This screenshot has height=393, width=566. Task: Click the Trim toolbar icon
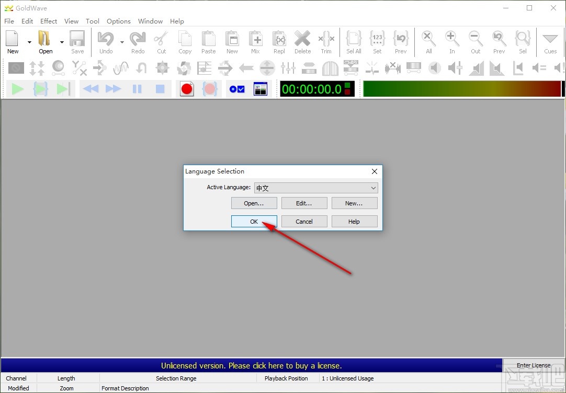[326, 38]
